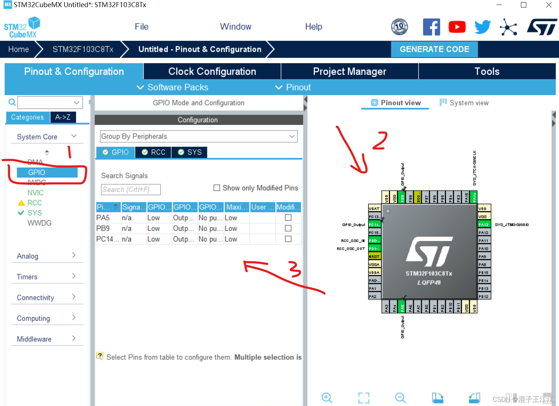Click the search magnifier in categories panel
Image resolution: width=559 pixels, height=406 pixels.
(12, 102)
